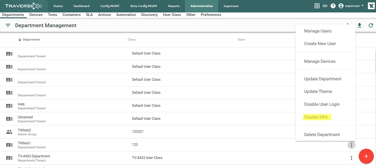Open three-dot menu for TV-4433 Department

(x=351, y=158)
